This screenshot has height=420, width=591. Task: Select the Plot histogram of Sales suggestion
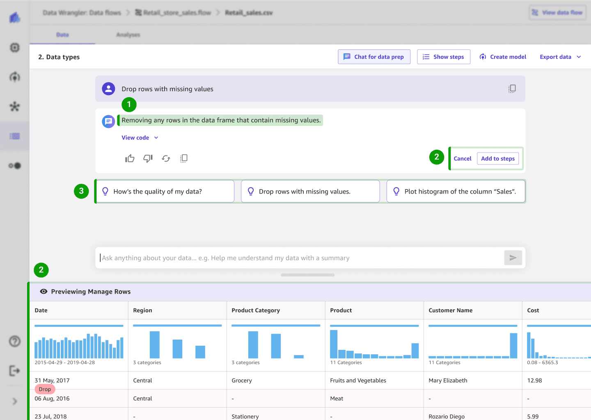point(456,192)
